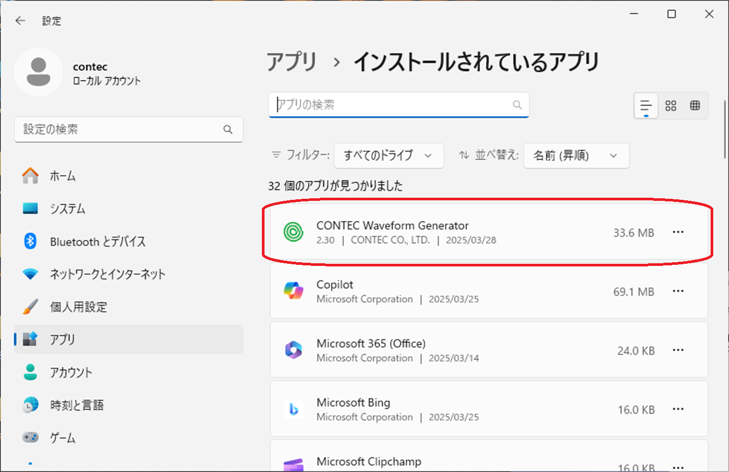The height and width of the screenshot is (472, 729).
Task: Open more options for Microsoft Clipchamp
Action: [678, 467]
